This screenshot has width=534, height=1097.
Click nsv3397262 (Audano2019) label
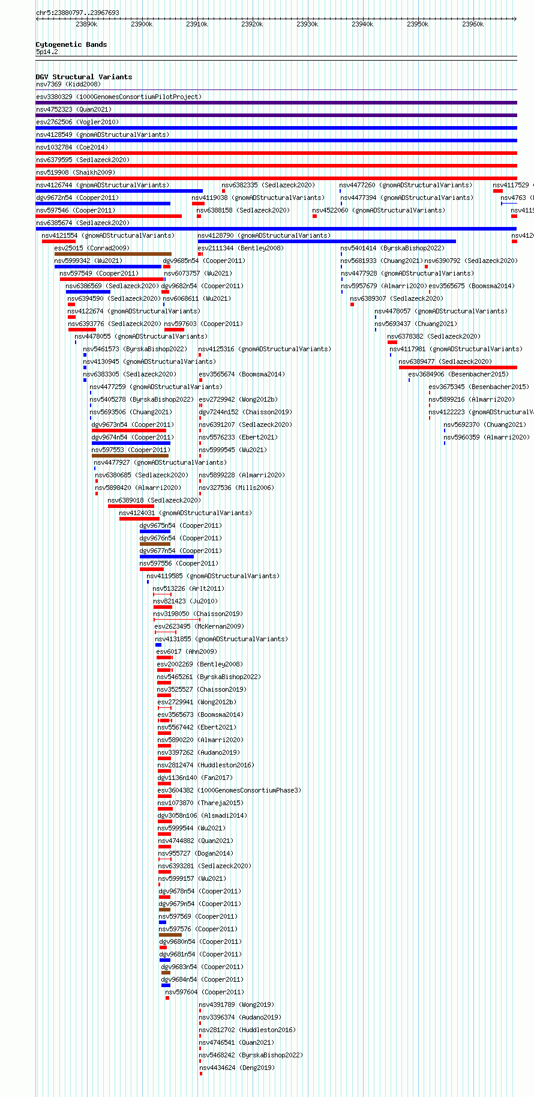pos(199,752)
